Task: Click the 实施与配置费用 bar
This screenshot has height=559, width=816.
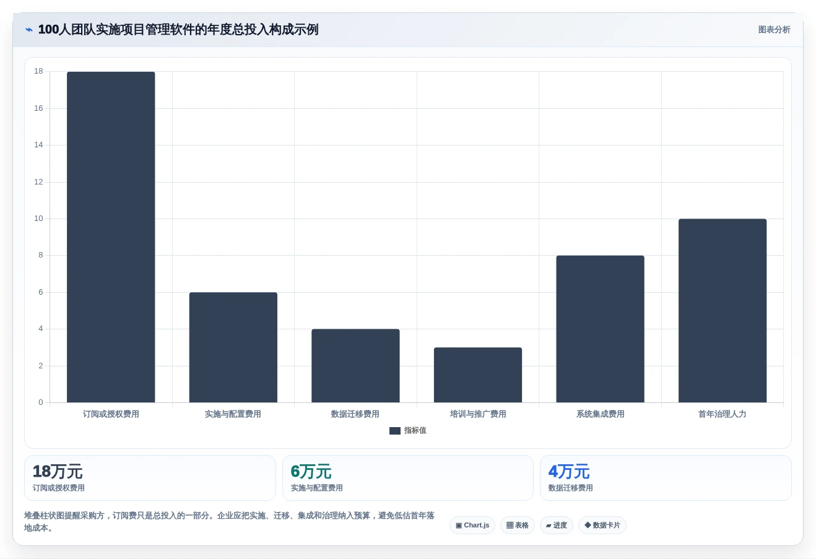Action: click(233, 347)
